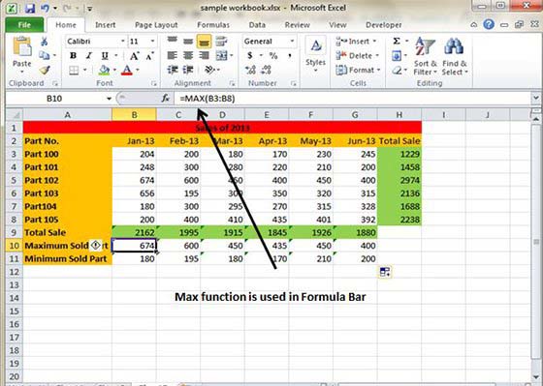Click Clear eraser icon
Viewport: 543px width, 386px height.
(397, 71)
